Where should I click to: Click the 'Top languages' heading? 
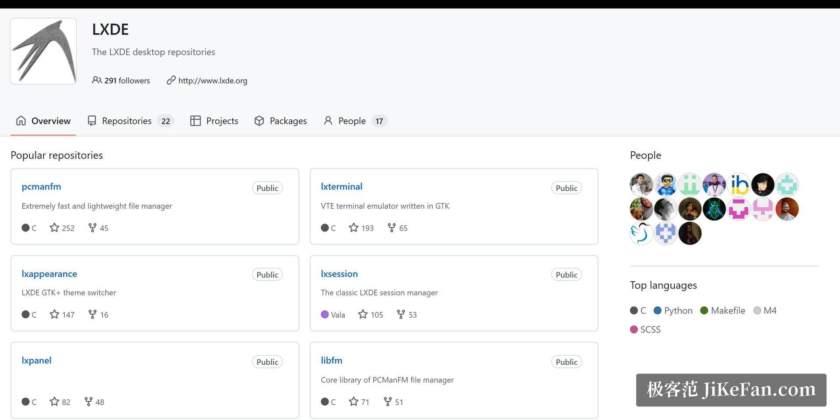point(663,285)
